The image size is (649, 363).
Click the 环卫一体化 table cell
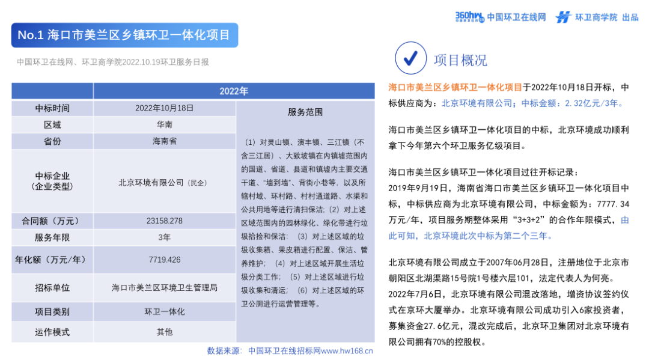(x=164, y=312)
